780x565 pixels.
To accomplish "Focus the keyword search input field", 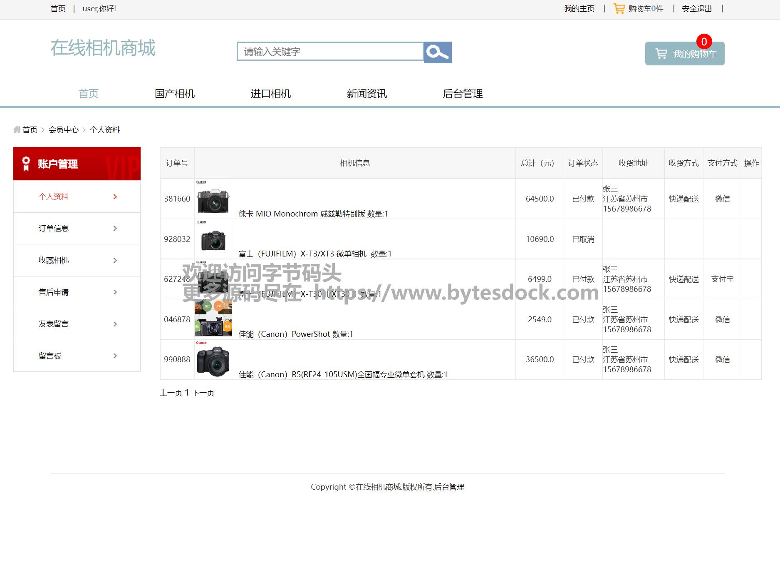I will coord(330,52).
